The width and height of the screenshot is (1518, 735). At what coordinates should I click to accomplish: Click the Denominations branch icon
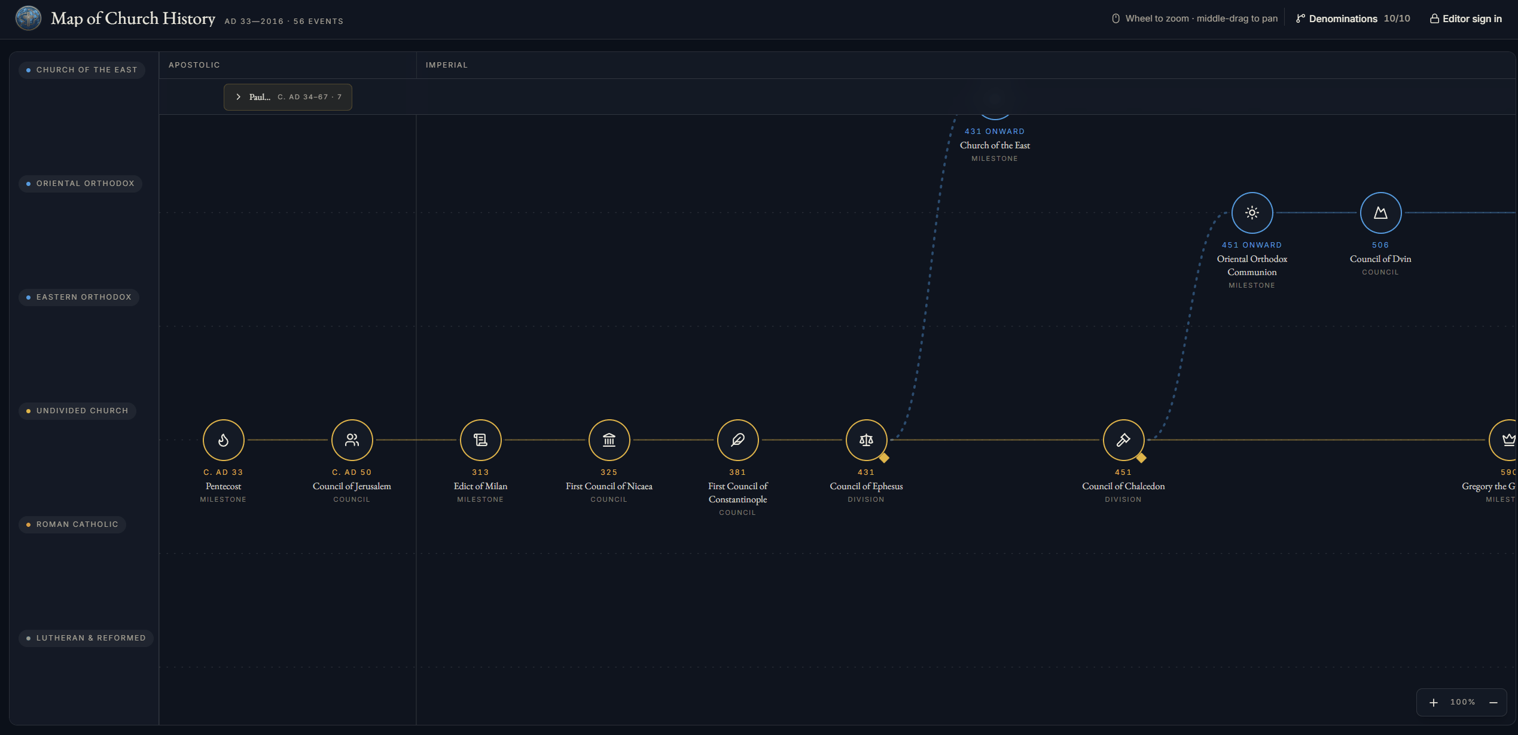(x=1300, y=19)
